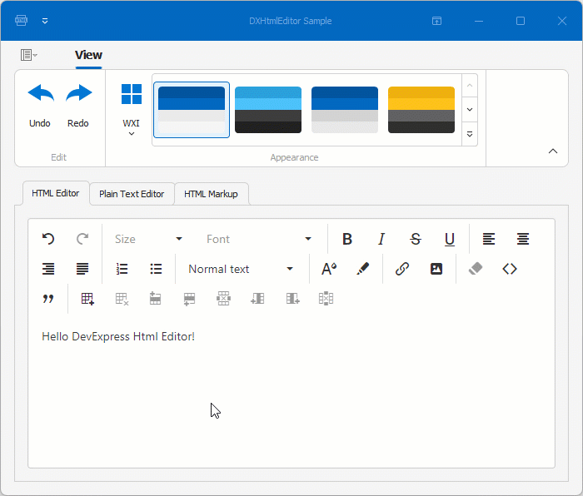
Task: Expand the full skin gallery
Action: (470, 134)
